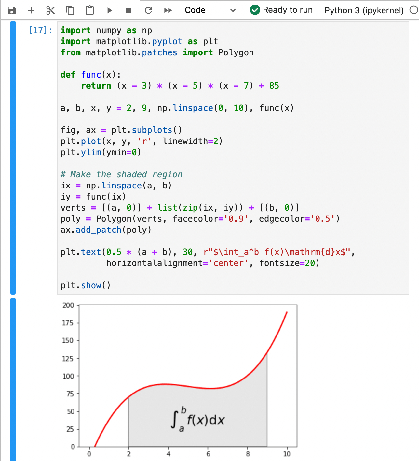Expand the Code cell type selector chevron

pos(232,10)
